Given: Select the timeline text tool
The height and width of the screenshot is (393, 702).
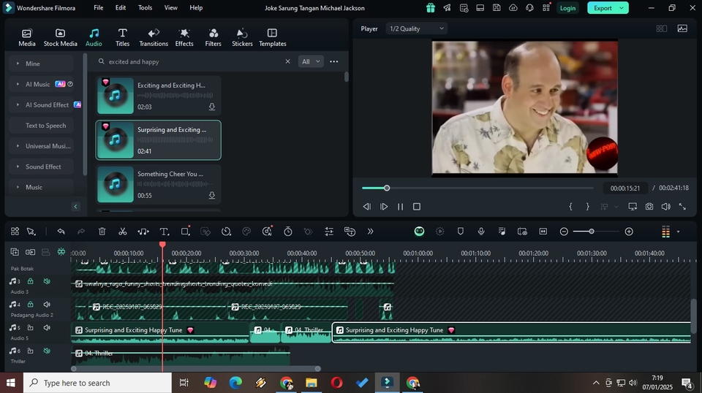Looking at the screenshot, I should (164, 232).
